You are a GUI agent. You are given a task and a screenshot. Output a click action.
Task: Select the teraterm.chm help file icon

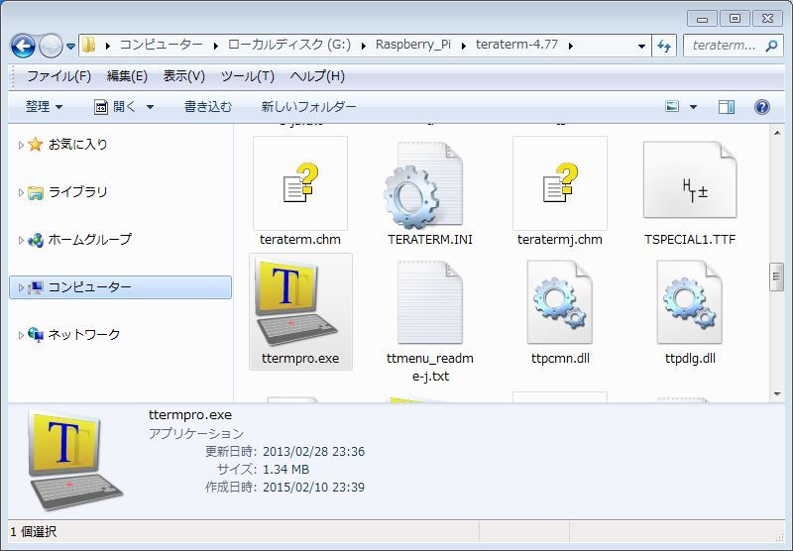[x=300, y=183]
